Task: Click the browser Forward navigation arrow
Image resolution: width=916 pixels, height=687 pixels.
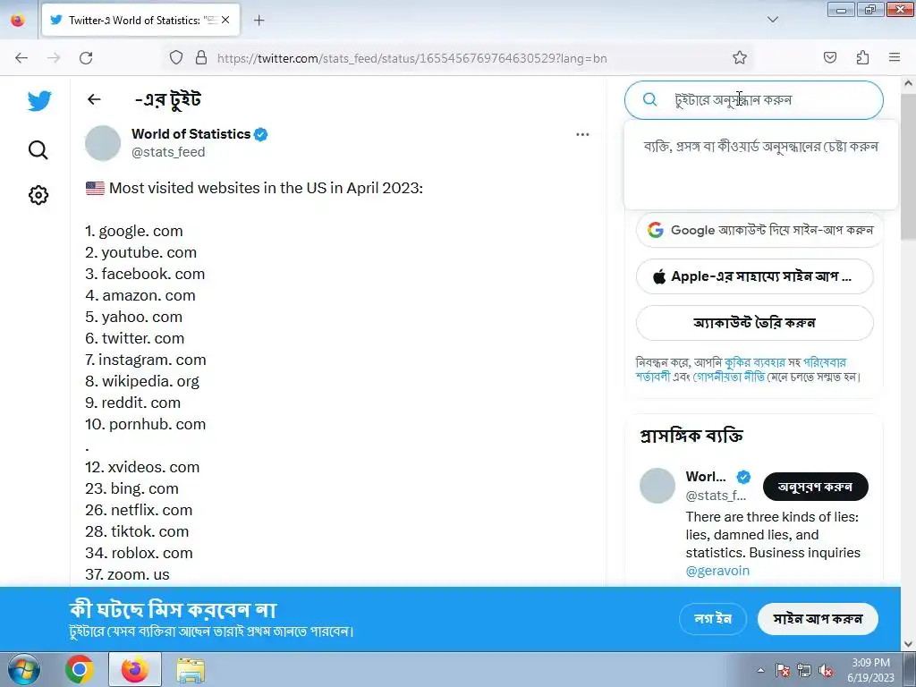Action: 54,58
